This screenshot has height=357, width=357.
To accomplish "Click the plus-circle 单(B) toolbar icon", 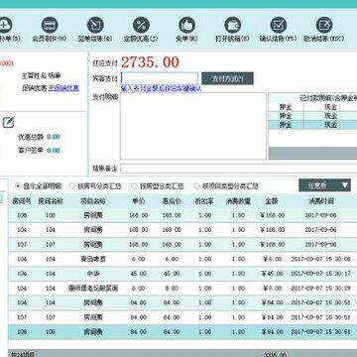I will tap(5, 25).
